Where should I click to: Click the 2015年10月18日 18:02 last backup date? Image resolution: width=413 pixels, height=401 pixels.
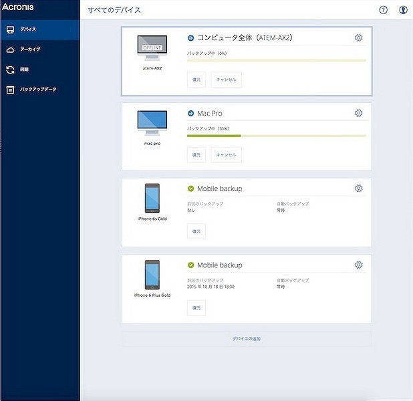click(211, 287)
